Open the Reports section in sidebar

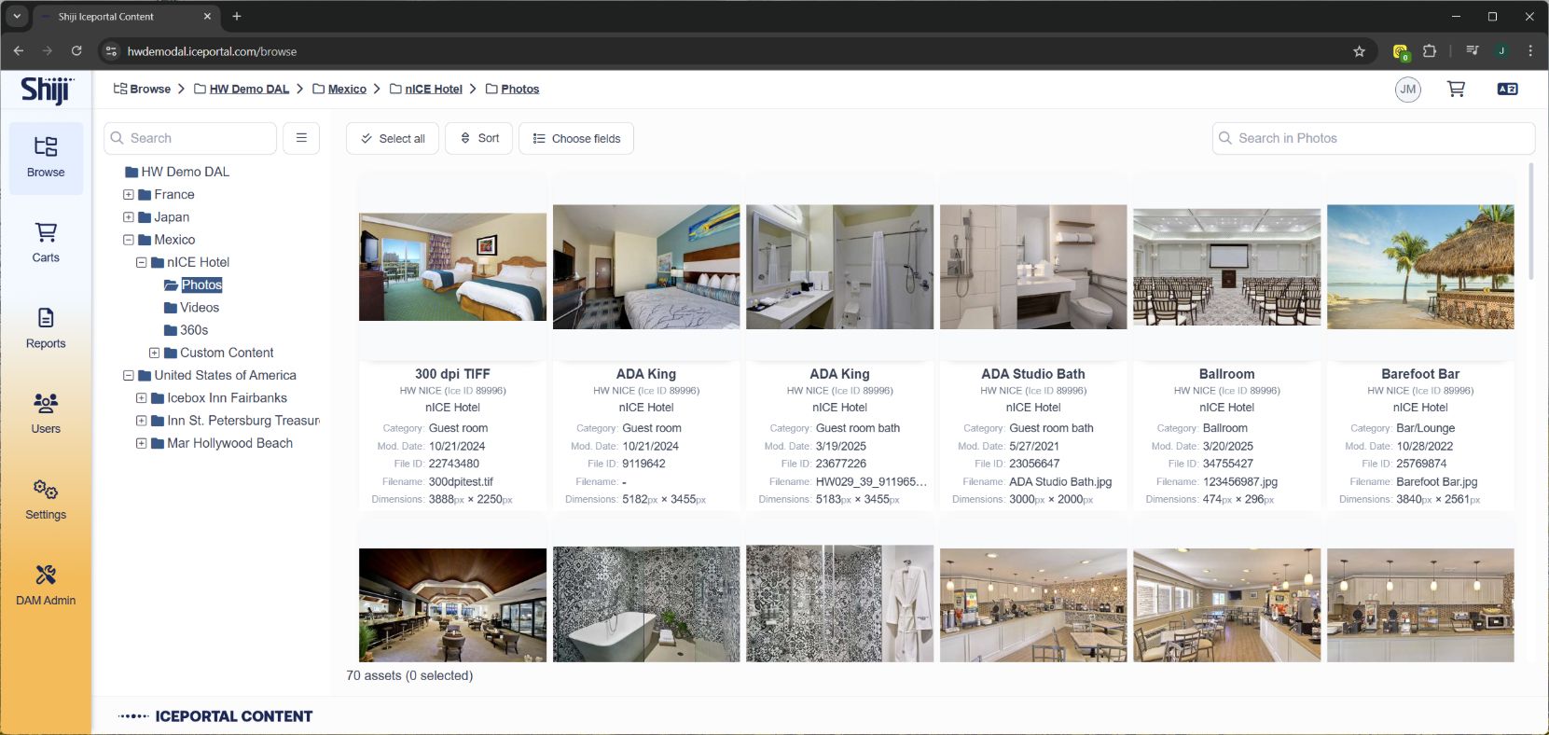(x=46, y=328)
